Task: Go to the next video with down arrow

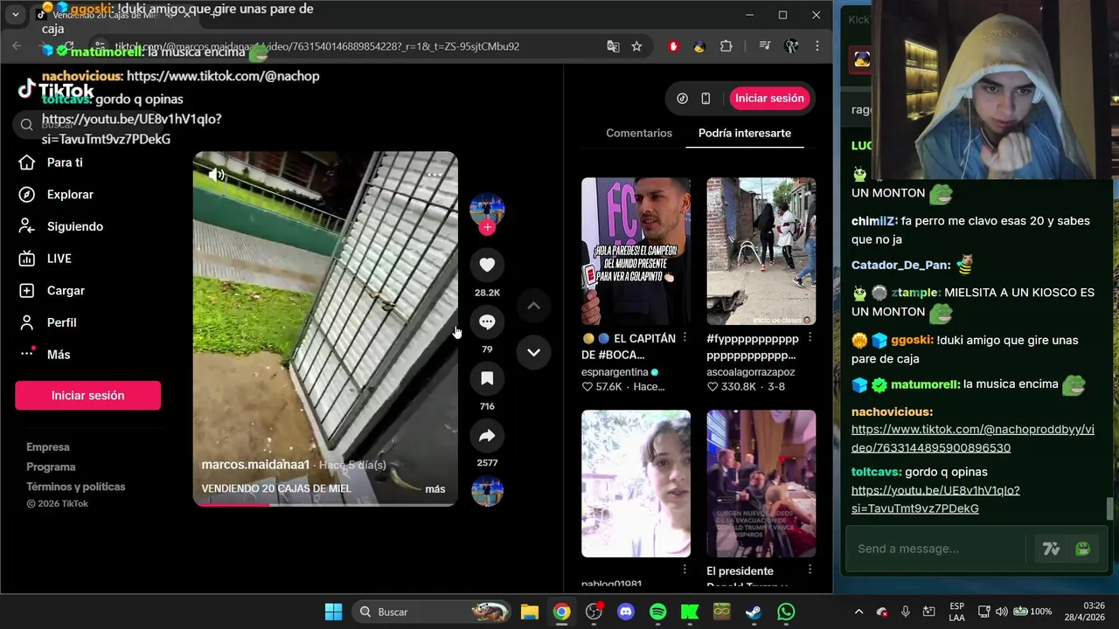Action: click(533, 352)
